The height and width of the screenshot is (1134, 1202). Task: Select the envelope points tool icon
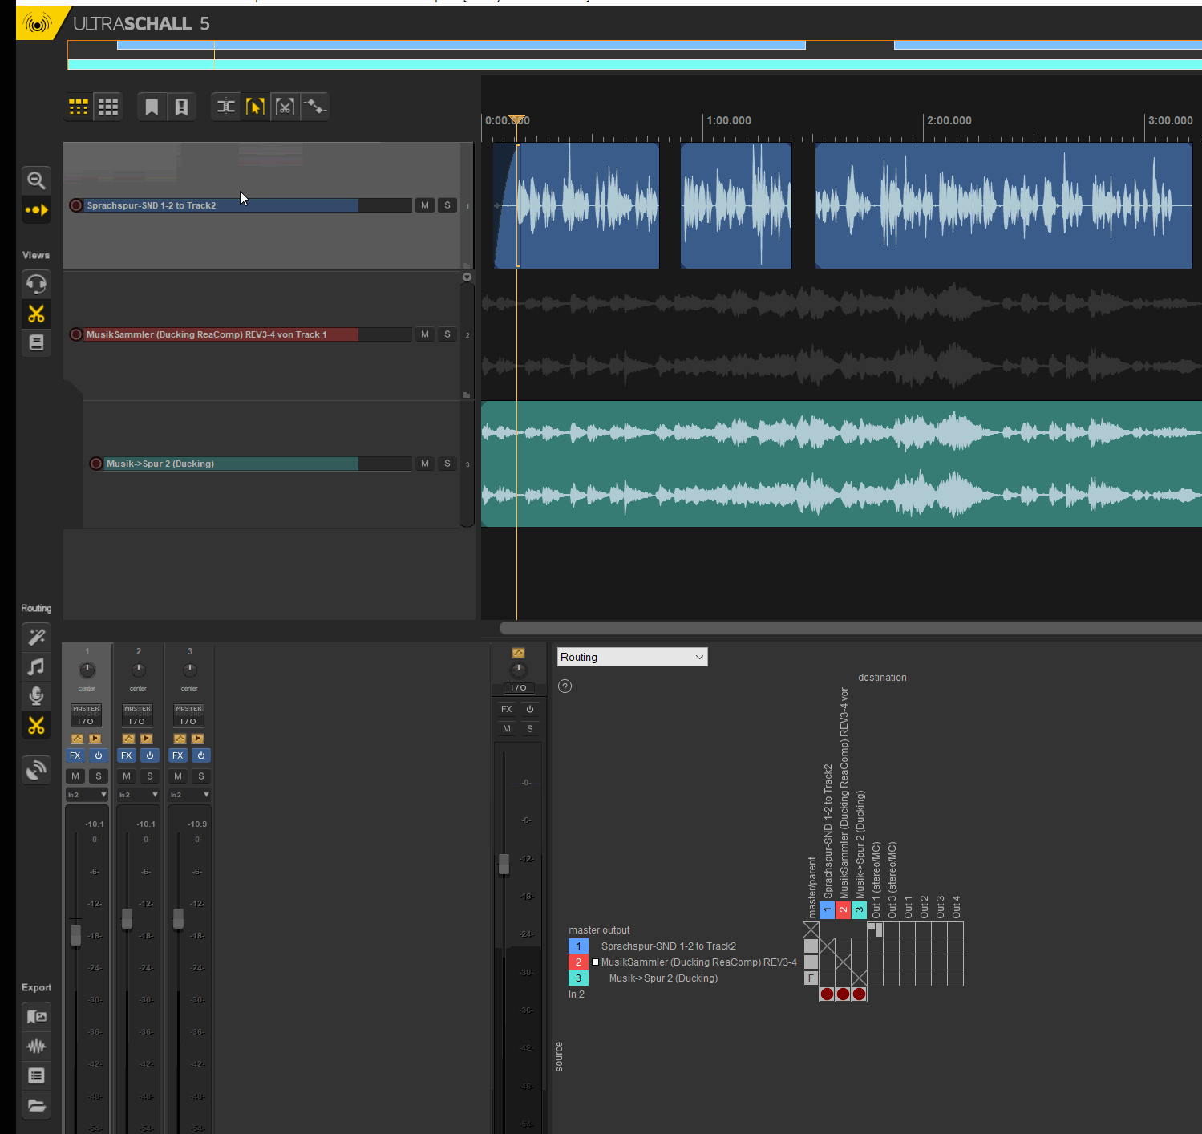tap(314, 107)
